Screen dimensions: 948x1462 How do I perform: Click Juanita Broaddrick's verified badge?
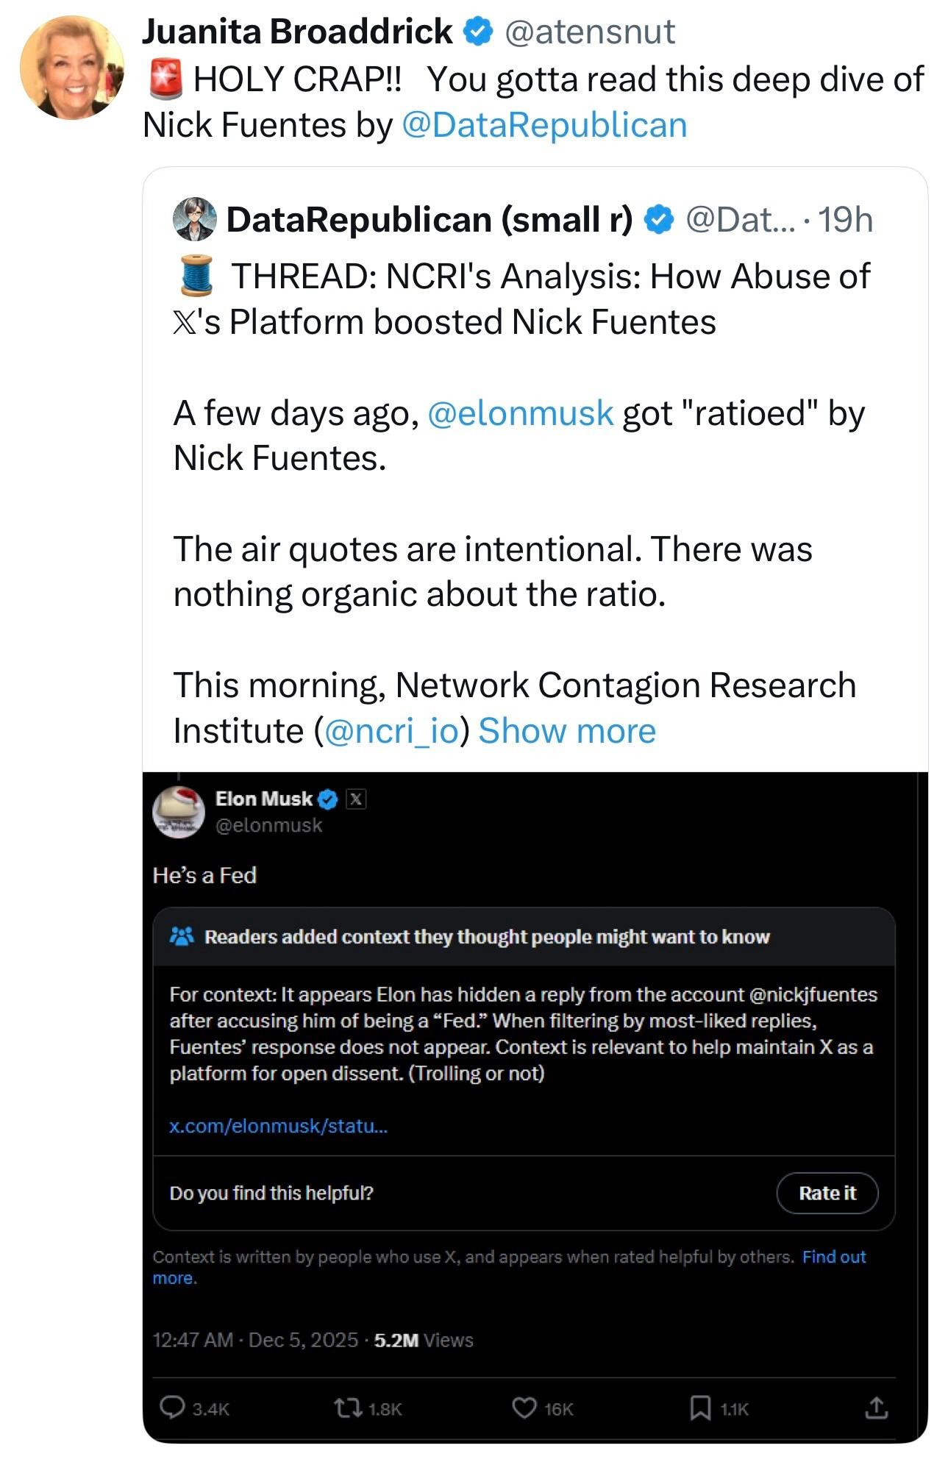(479, 32)
